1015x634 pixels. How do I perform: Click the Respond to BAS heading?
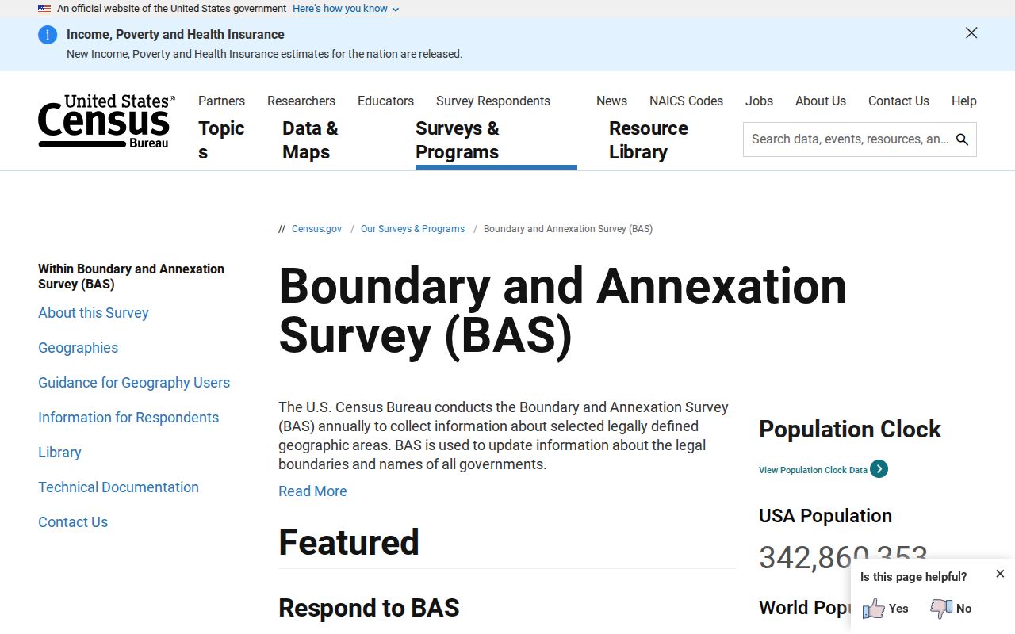[x=369, y=608]
